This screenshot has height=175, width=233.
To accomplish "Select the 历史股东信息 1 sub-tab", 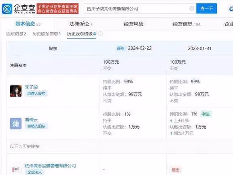I will 47,34.
